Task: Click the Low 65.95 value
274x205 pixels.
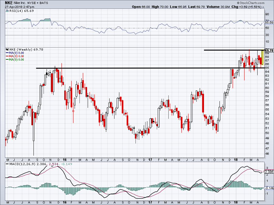Action: [x=178, y=7]
